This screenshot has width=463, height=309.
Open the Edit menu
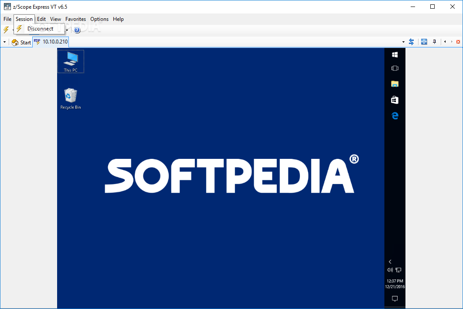point(41,19)
